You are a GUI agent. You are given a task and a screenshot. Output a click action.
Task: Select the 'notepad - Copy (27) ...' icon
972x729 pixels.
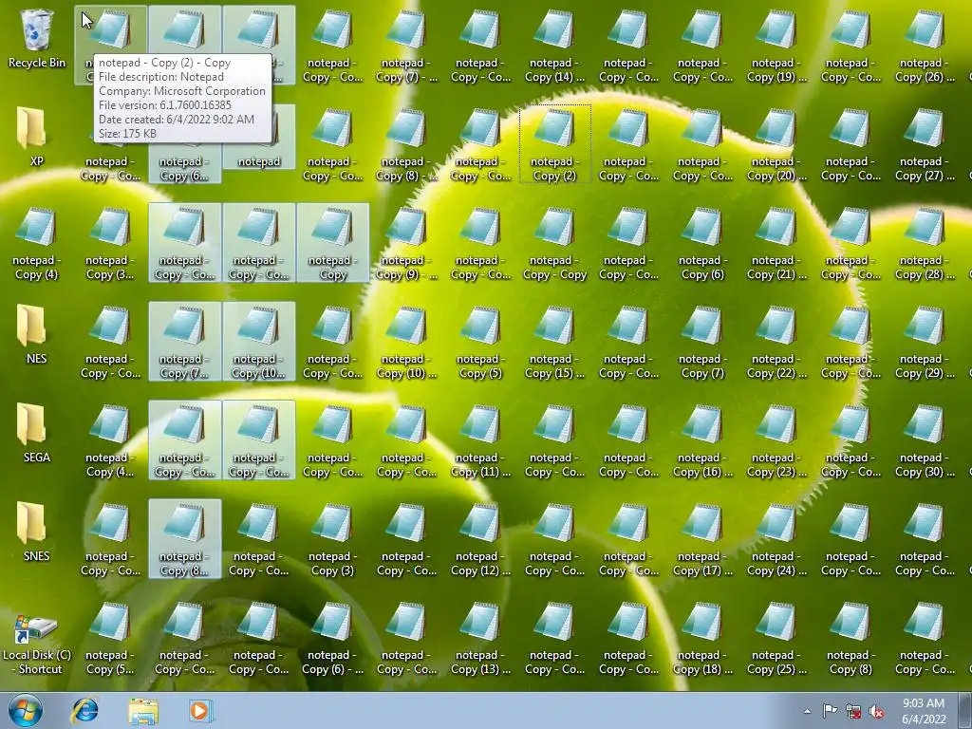pos(925,144)
